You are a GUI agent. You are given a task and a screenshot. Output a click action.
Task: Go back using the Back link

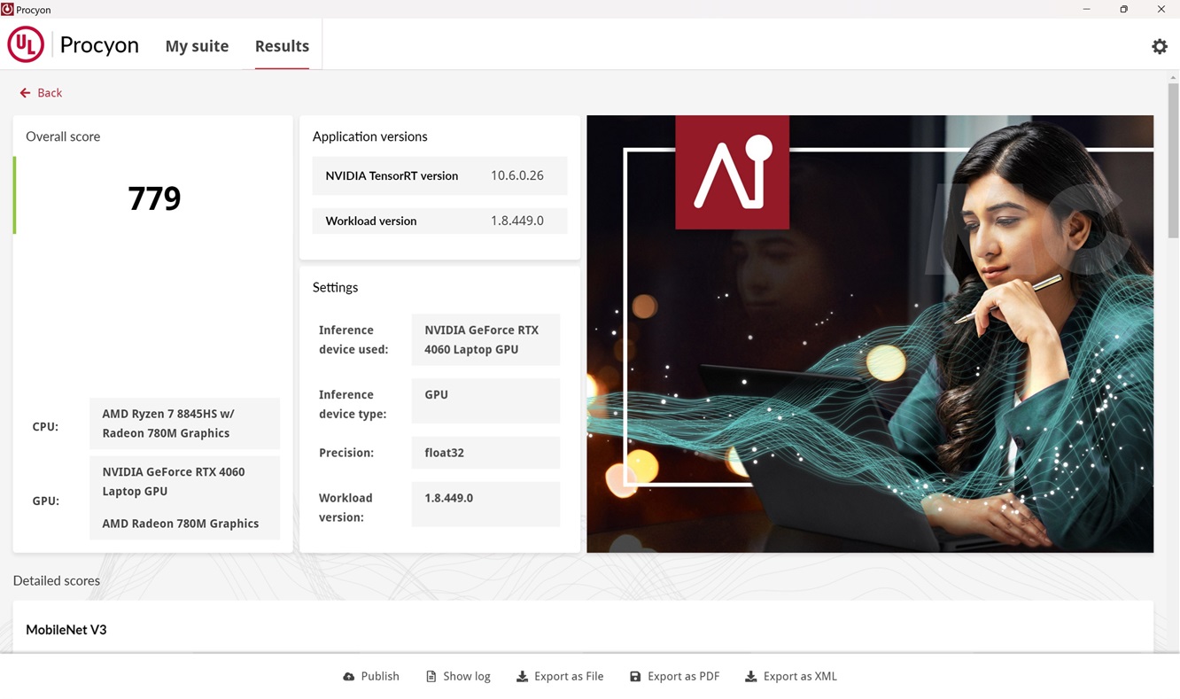pyautogui.click(x=50, y=93)
